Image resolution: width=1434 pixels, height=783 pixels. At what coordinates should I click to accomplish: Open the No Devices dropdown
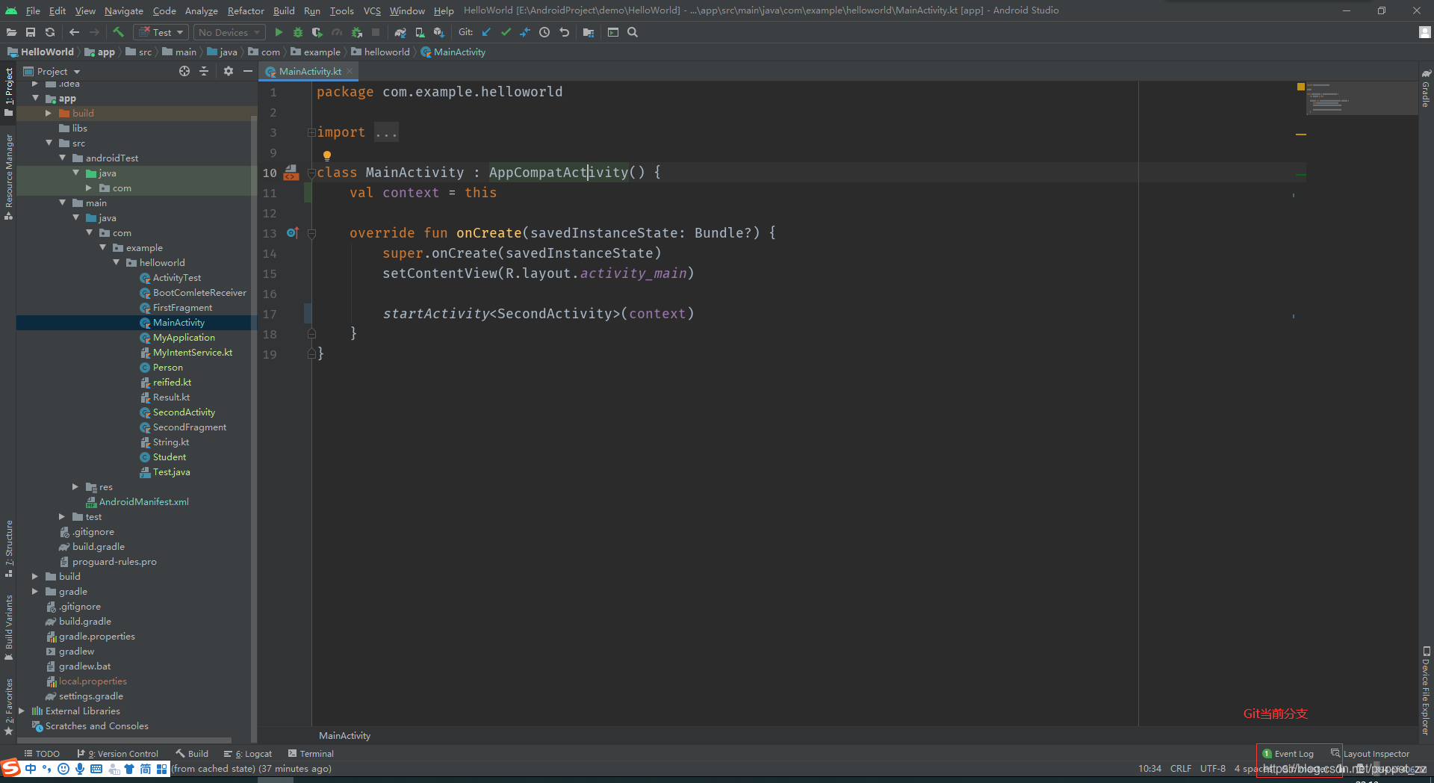tap(229, 32)
